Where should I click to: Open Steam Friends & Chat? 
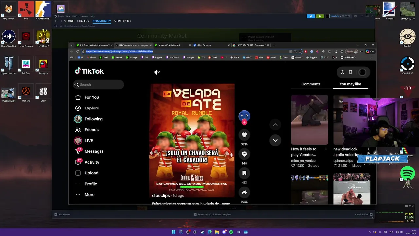pyautogui.click(x=363, y=214)
